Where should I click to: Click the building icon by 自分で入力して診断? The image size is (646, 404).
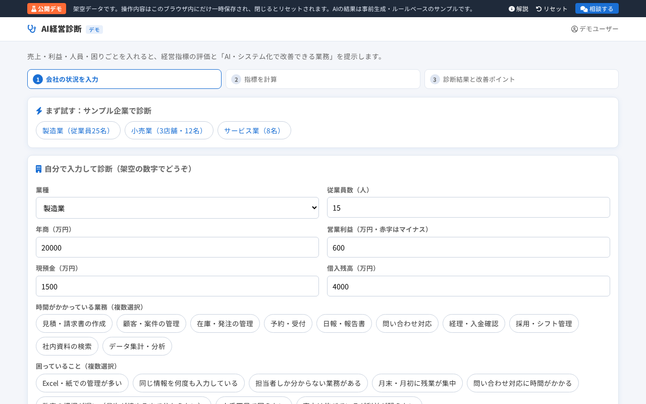[x=39, y=169]
